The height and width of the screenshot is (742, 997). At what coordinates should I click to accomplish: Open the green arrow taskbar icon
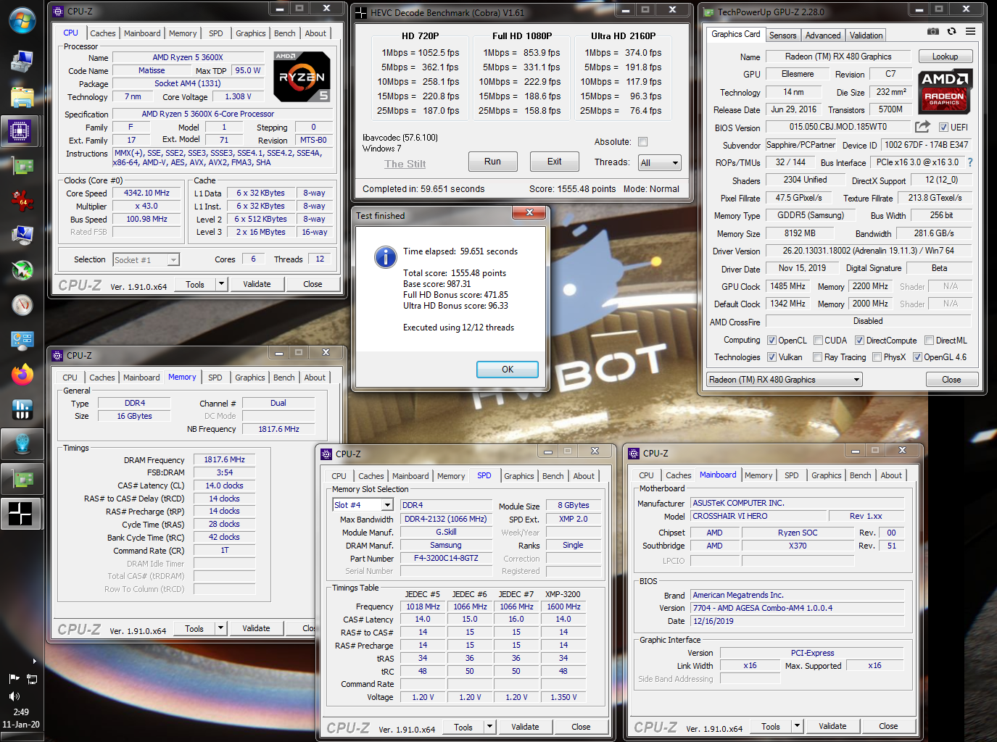pyautogui.click(x=22, y=270)
